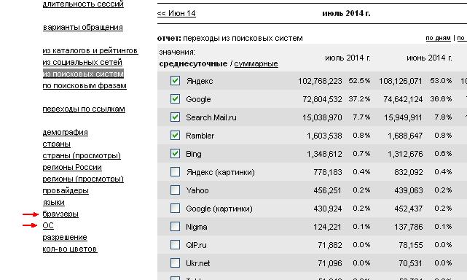Uncheck the Rambler checkbox

(175, 135)
